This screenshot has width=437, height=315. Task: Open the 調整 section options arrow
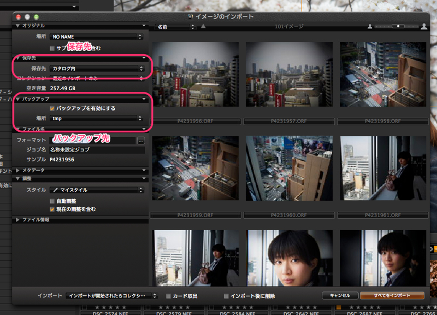point(144,178)
